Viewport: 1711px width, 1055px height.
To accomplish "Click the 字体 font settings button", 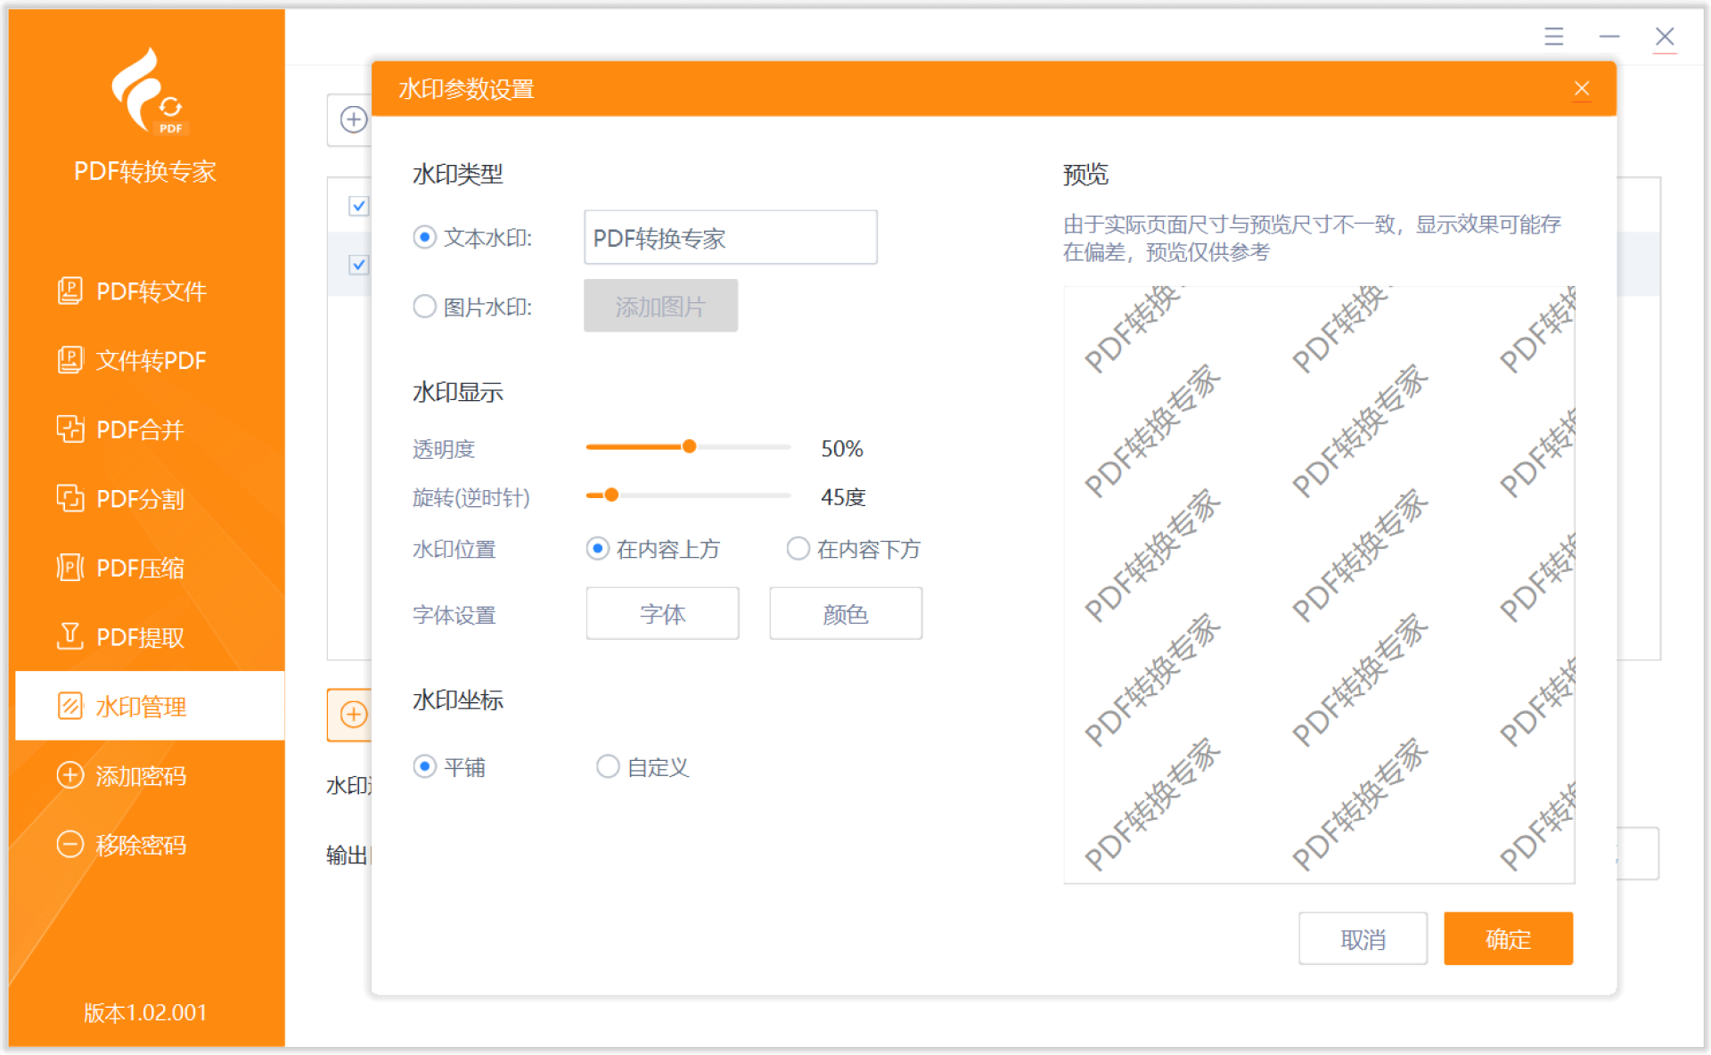I will pos(662,613).
